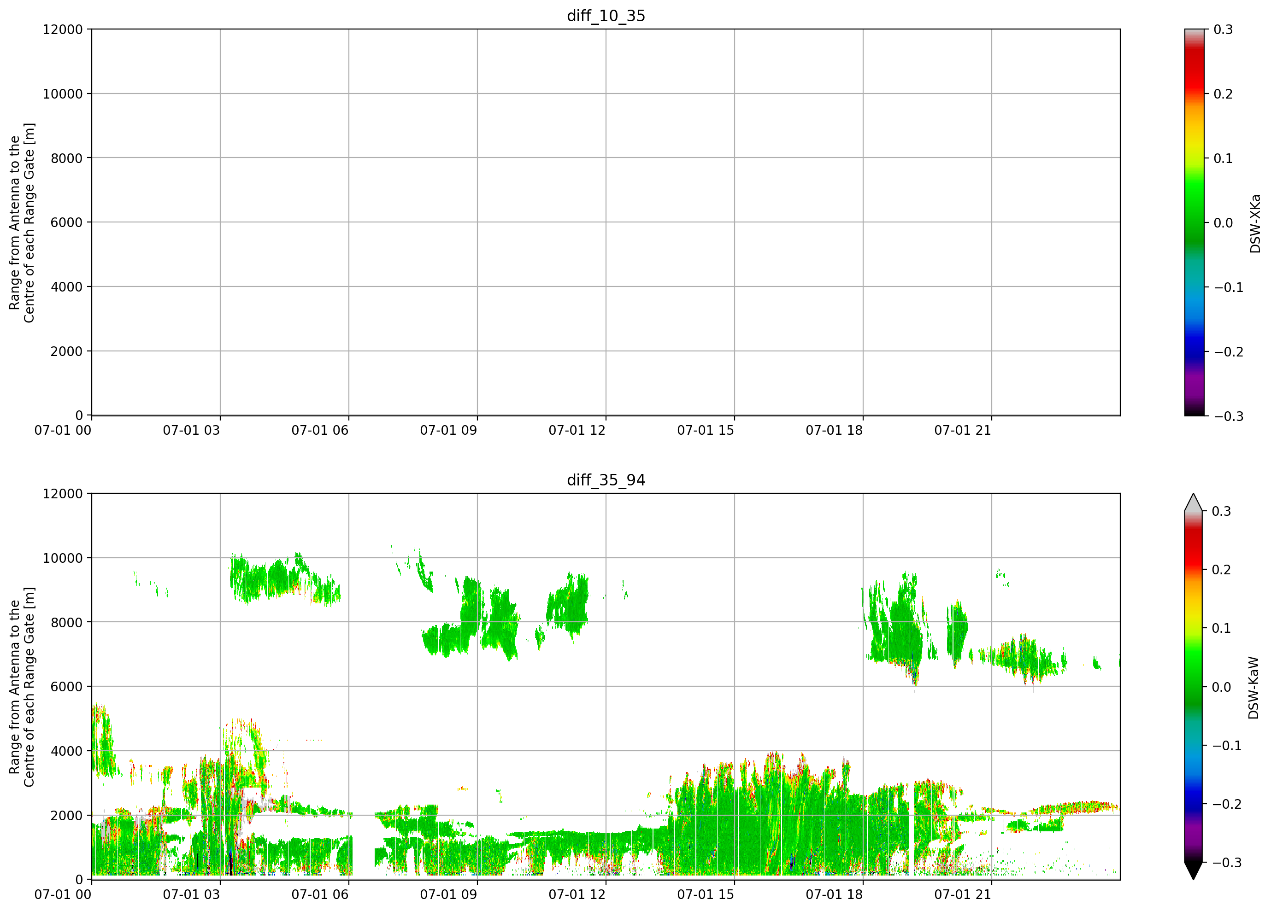1271x911 pixels.
Task: Click the 12000 y-tick on diff_35_94 plot
Action: point(63,494)
